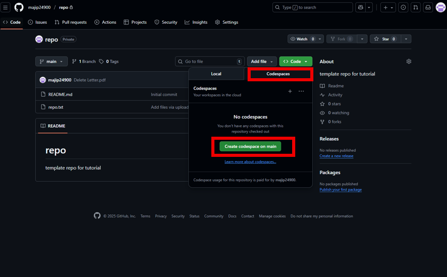Open the notifications inbox icon

point(428,7)
